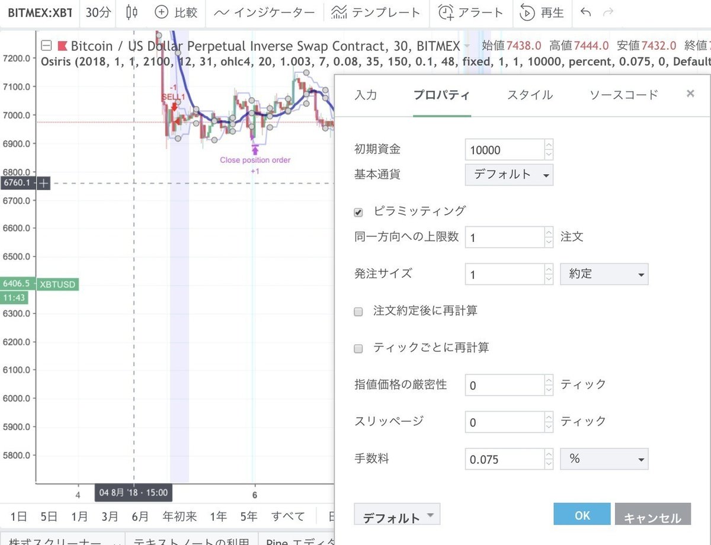The image size is (711, 545).
Task: Open the 約定 order size unit dropdown
Action: click(604, 274)
